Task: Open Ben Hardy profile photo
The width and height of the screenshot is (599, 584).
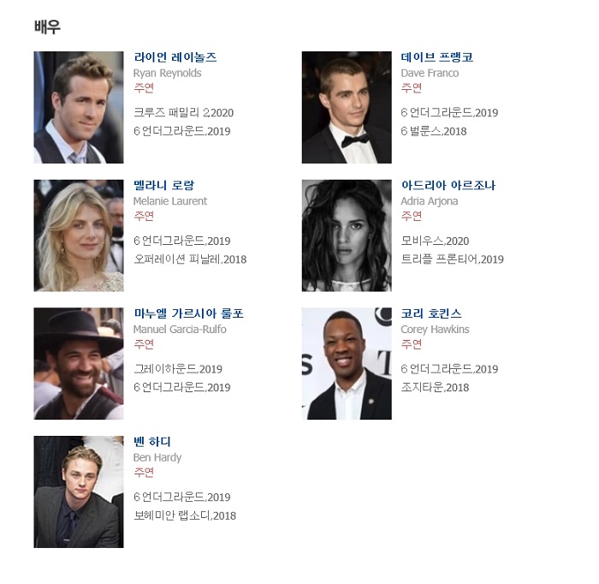Action: pos(79,492)
